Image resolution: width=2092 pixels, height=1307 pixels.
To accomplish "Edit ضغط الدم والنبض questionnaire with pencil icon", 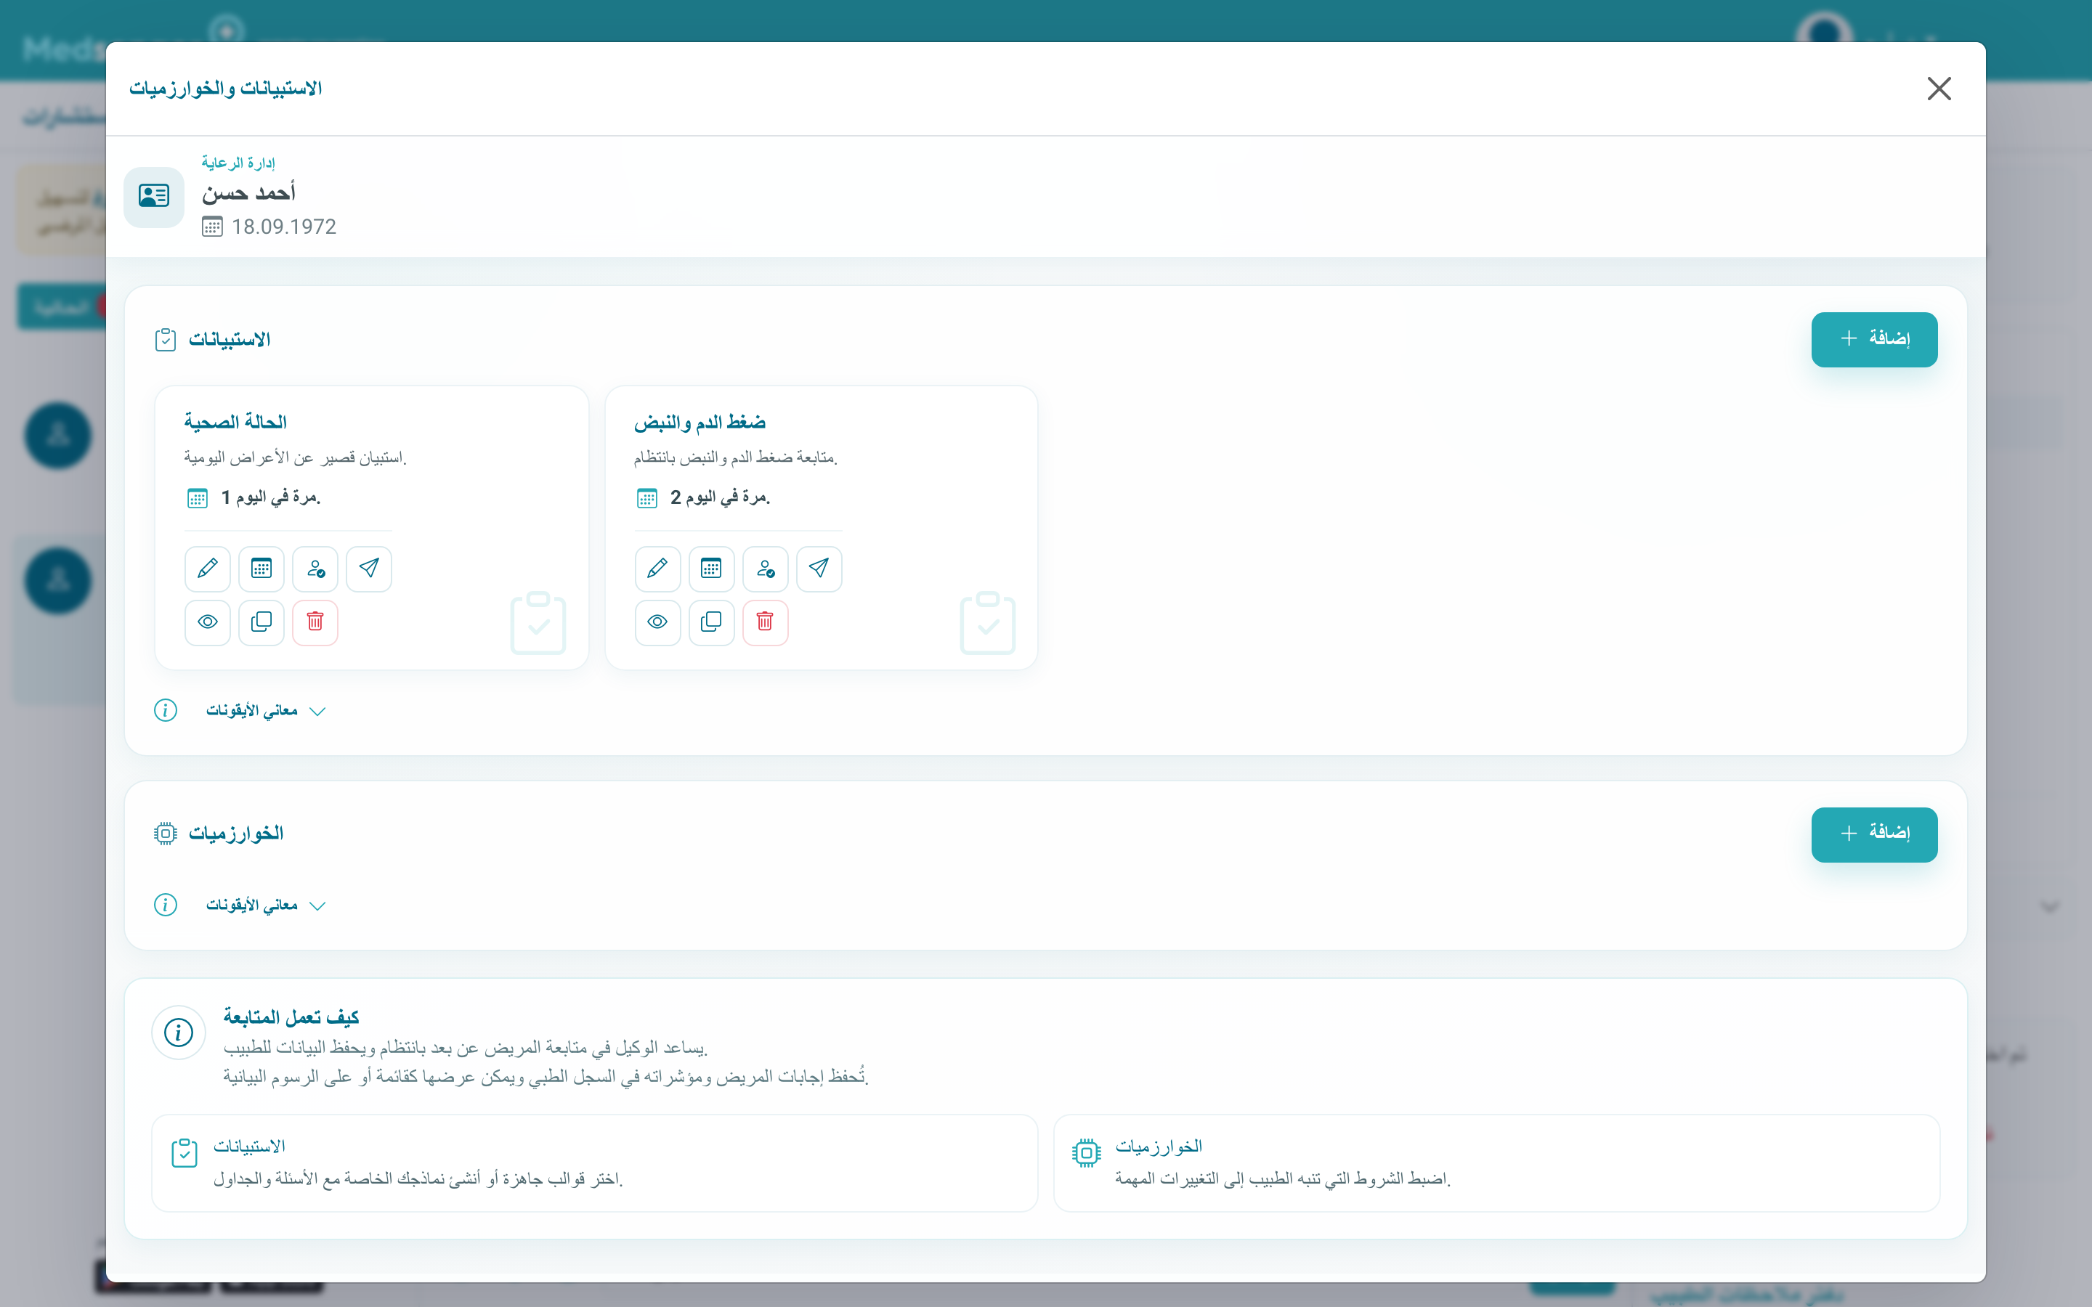I will [x=657, y=568].
